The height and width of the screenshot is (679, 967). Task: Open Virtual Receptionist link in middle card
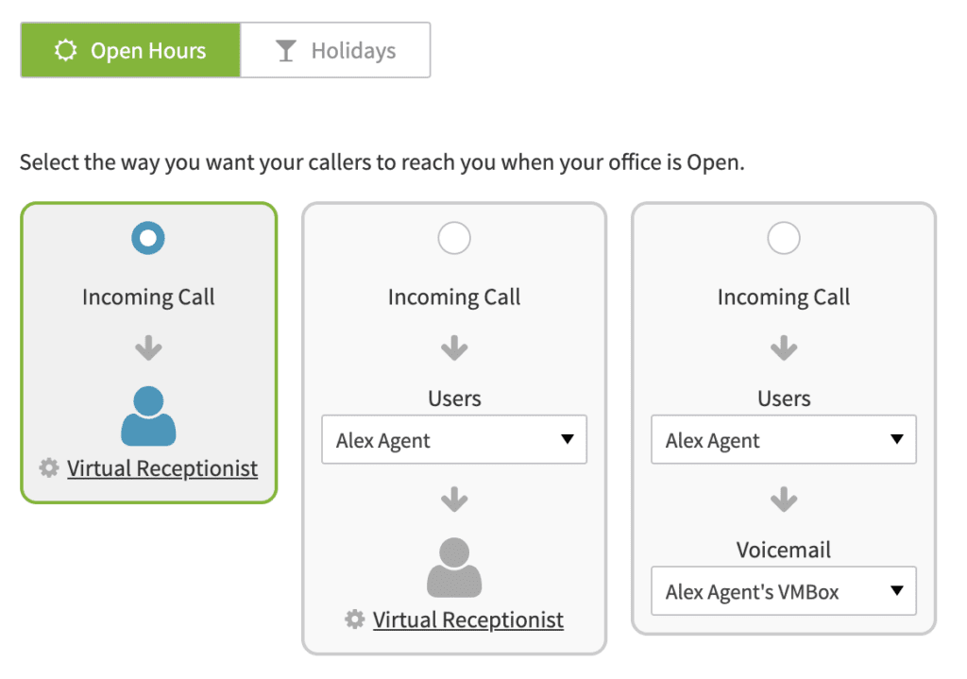[x=468, y=620]
